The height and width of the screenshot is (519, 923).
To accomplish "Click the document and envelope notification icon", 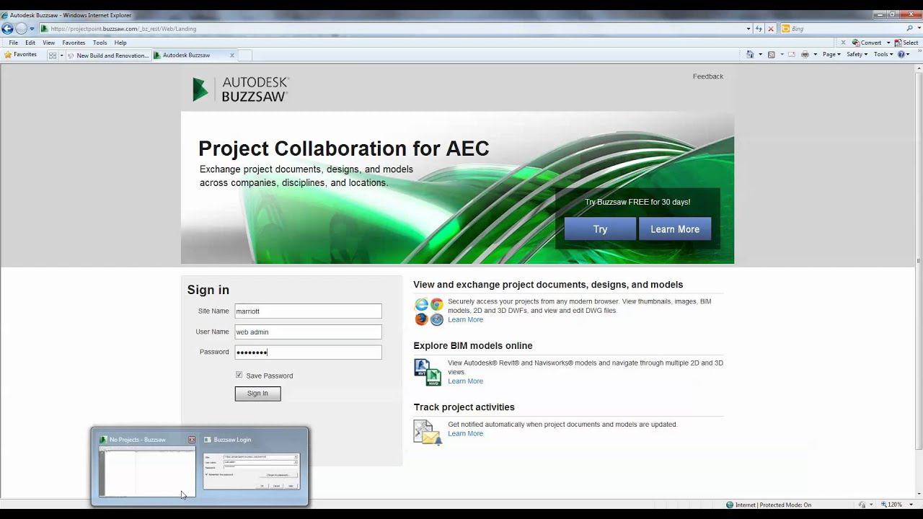I will [427, 432].
